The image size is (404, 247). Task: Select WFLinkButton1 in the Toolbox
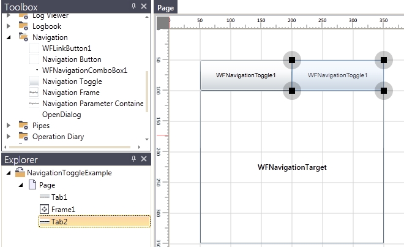pyautogui.click(x=66, y=48)
